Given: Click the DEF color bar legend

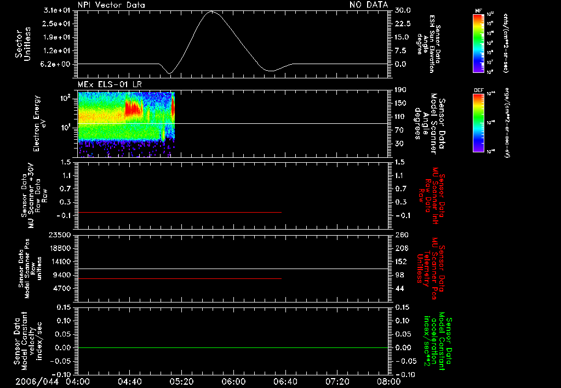Looking at the screenshot, I should point(478,123).
